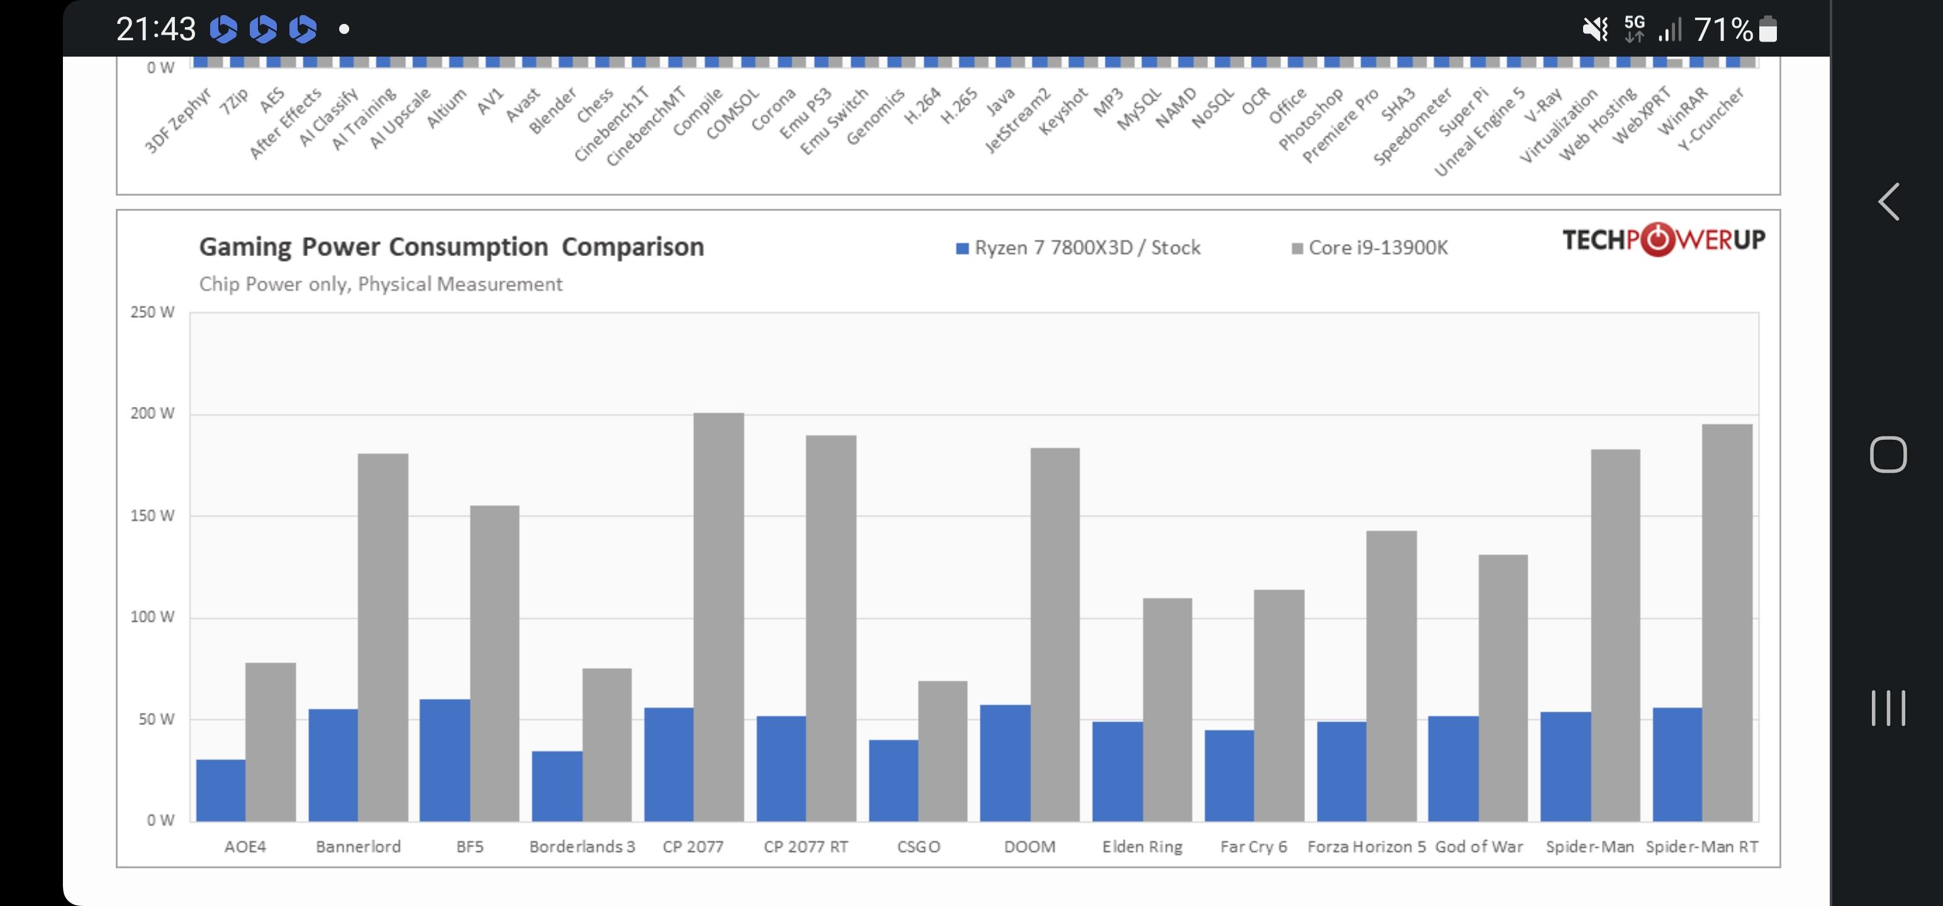This screenshot has height=906, width=1943.
Task: Tap the 5G network status icon
Action: pyautogui.click(x=1634, y=29)
